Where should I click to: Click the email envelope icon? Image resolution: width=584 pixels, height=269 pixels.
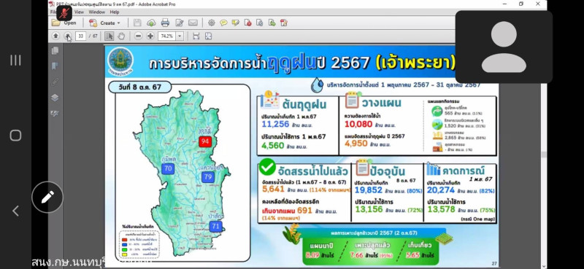[x=193, y=23]
